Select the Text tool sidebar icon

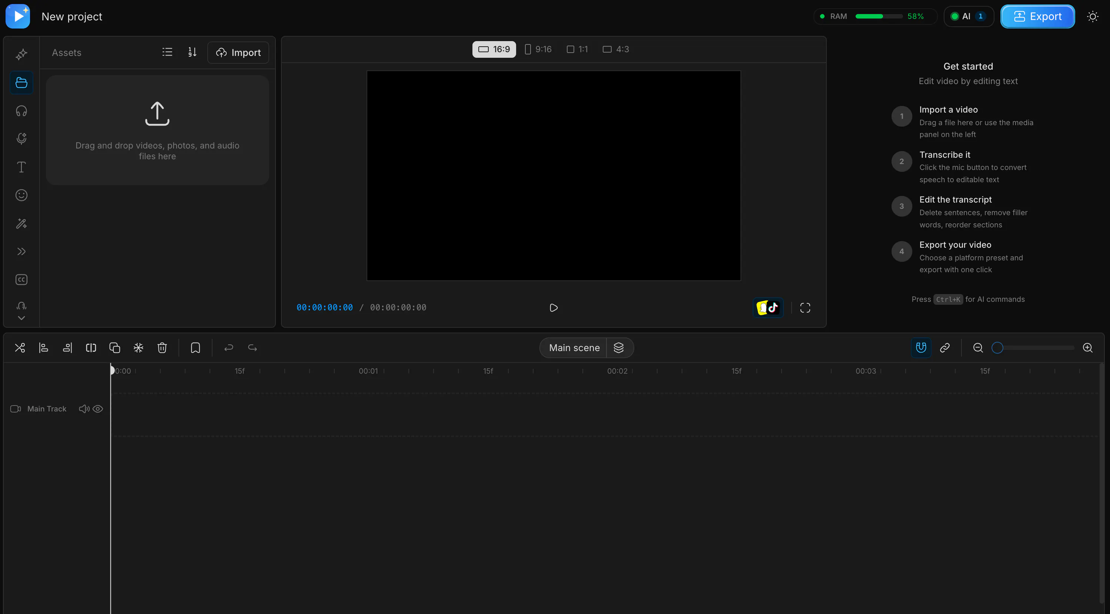21,167
